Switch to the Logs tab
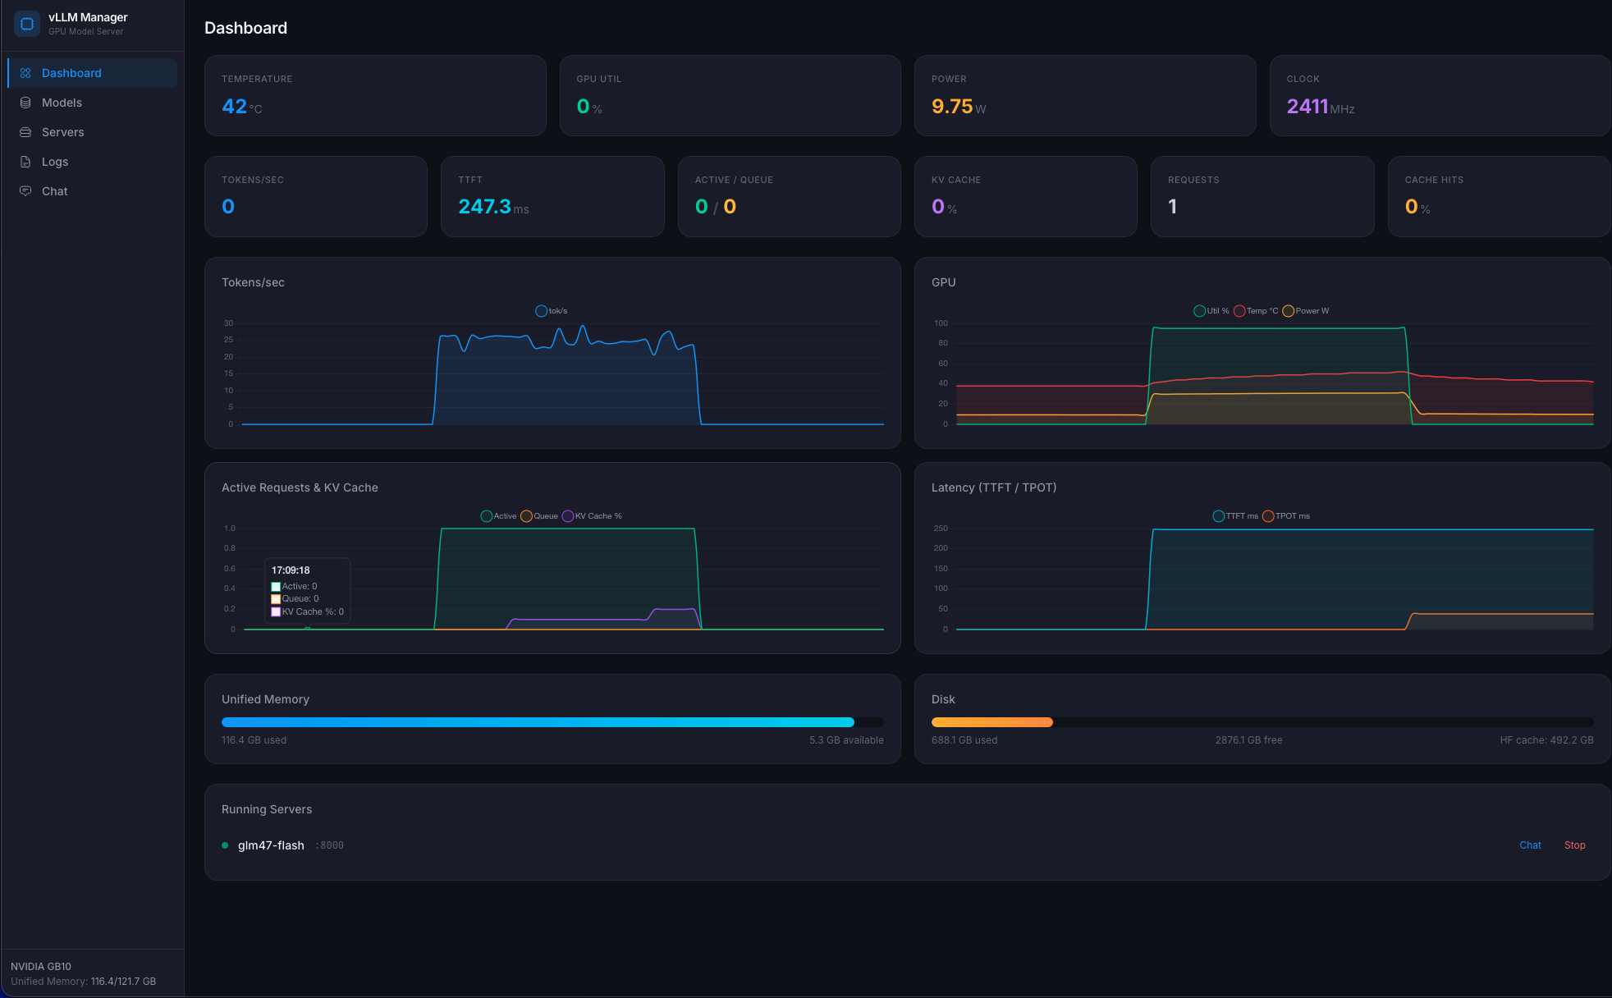The width and height of the screenshot is (1612, 998). (x=55, y=161)
